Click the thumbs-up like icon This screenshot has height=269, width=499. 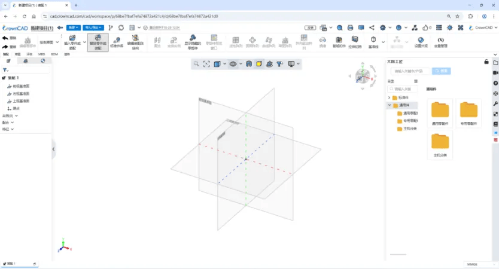(x=425, y=27)
